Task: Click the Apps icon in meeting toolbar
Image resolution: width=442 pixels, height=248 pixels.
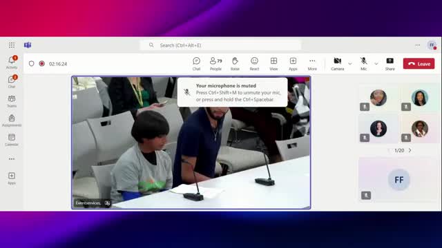Action: (293, 64)
